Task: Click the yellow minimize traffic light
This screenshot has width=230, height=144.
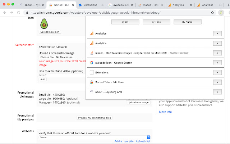Action: click(x=8, y=4)
